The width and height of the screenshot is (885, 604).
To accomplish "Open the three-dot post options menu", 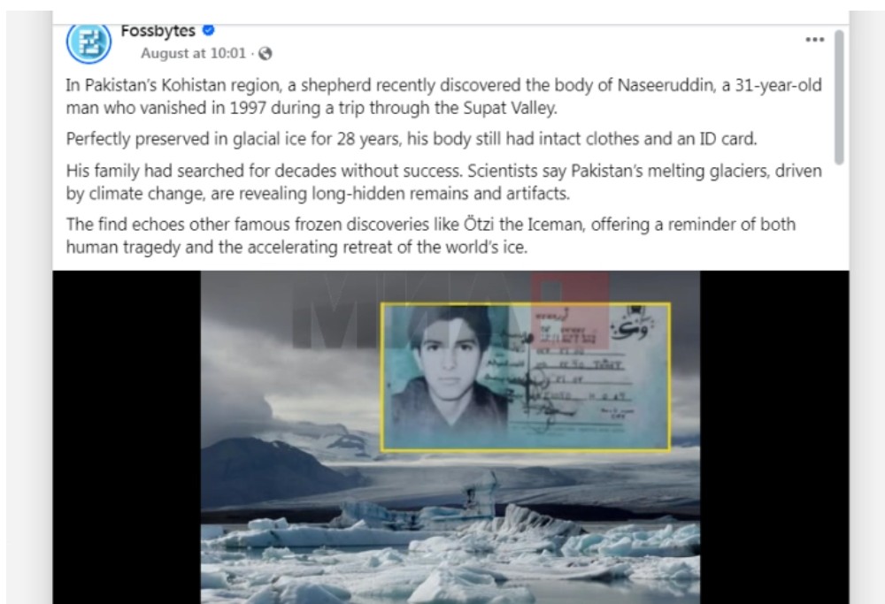I will coord(814,40).
